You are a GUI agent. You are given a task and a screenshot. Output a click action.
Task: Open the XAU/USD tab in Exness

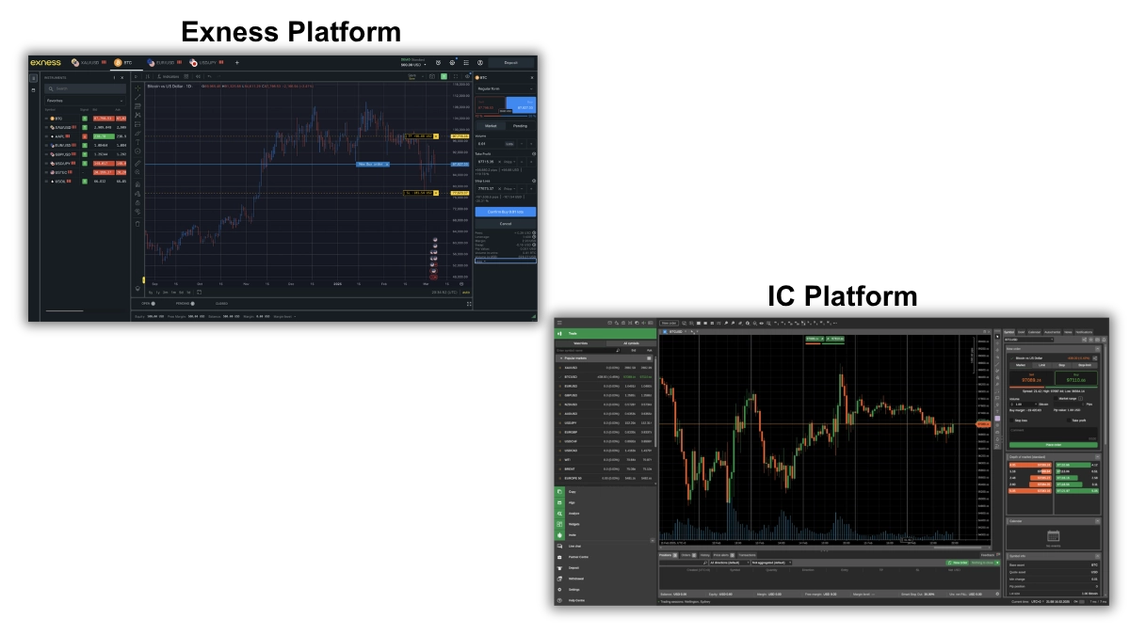tap(89, 63)
